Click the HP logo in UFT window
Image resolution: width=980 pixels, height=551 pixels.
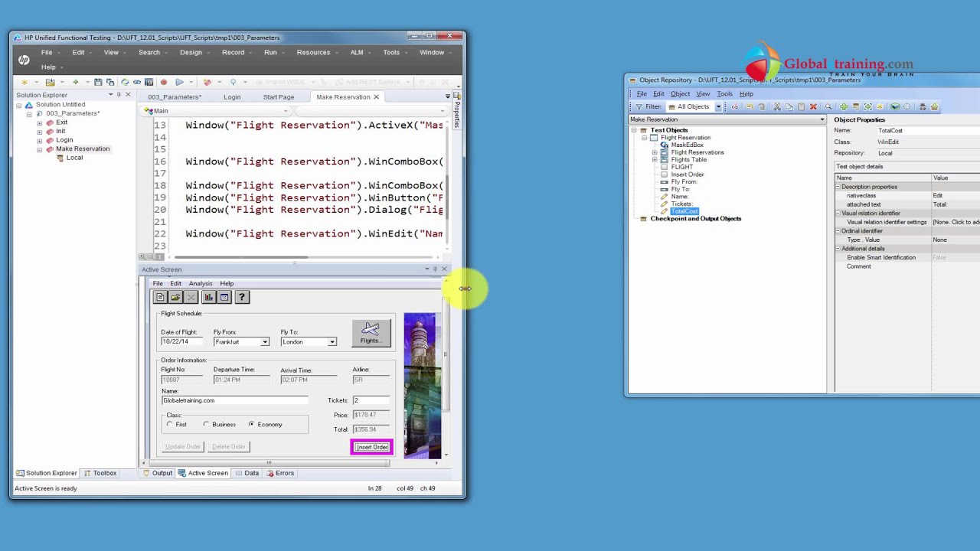click(x=24, y=60)
